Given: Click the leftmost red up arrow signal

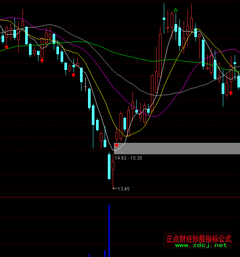Looking at the screenshot, I should [6, 47].
